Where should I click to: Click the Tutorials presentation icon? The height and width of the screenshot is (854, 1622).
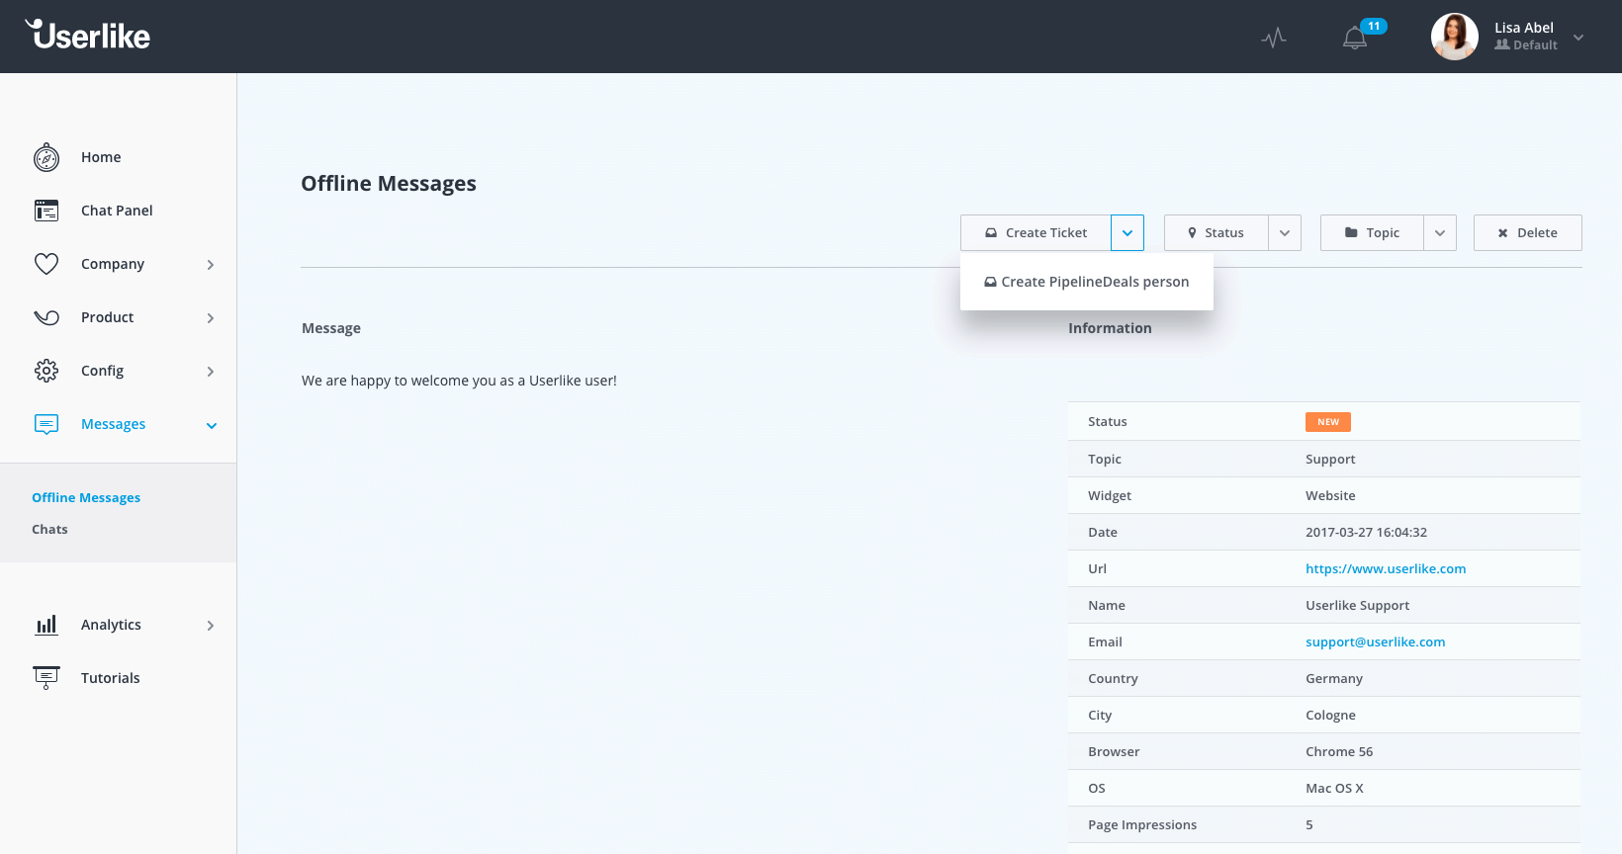(x=46, y=678)
